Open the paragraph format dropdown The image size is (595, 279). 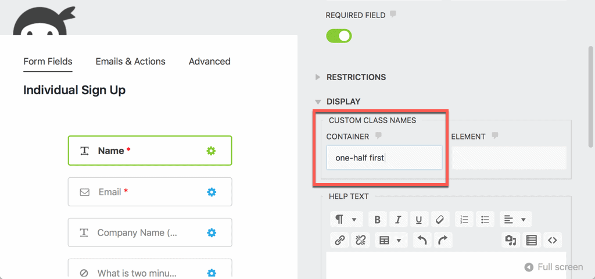pyautogui.click(x=346, y=220)
